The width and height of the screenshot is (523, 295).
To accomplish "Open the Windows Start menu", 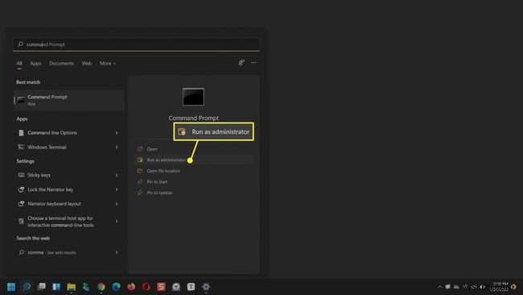I will (x=11, y=287).
